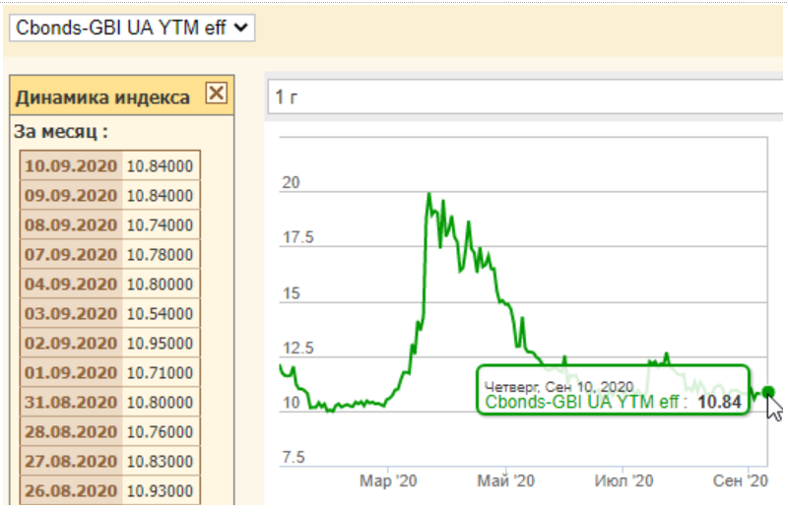Click the Мар '20 axis label
The height and width of the screenshot is (512, 788).
(388, 480)
